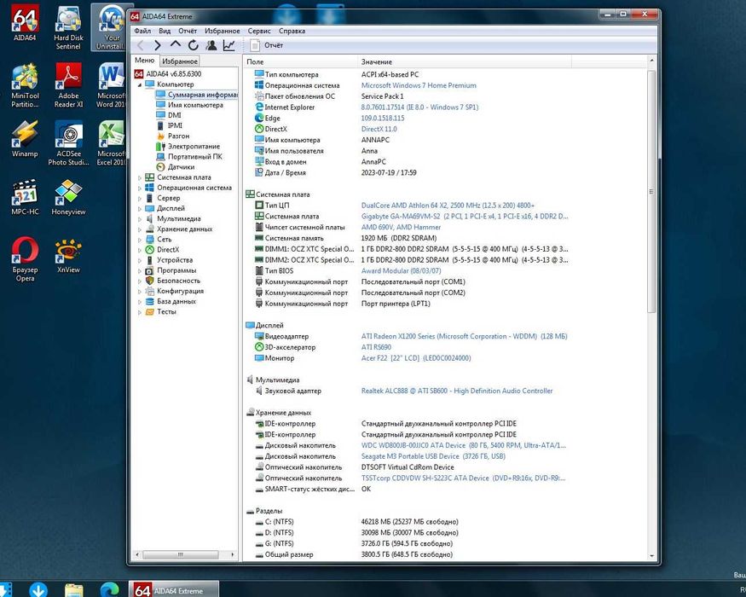Open the Отчёт menu in the menu bar
Viewport: 746px width, 597px height.
click(188, 31)
